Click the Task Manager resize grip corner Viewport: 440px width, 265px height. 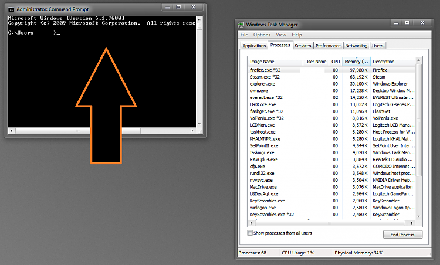pos(429,254)
